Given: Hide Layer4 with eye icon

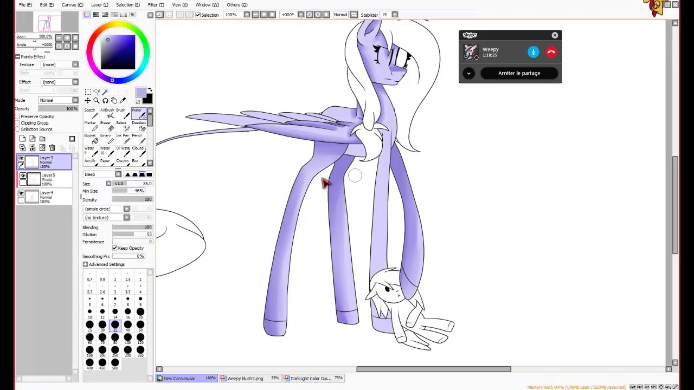Looking at the screenshot, I should click(21, 193).
